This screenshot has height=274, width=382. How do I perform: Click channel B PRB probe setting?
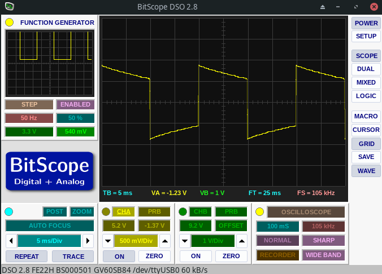pyautogui.click(x=231, y=211)
